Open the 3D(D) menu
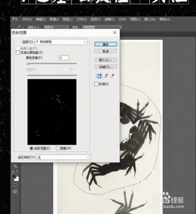Viewport: 196px width, 214px height. [122, 19]
